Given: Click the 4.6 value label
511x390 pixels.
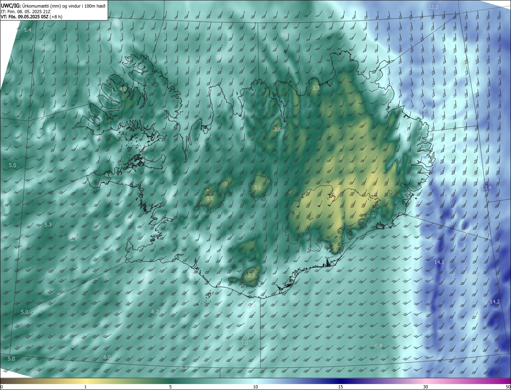Looking at the screenshot, I should 108,175.
